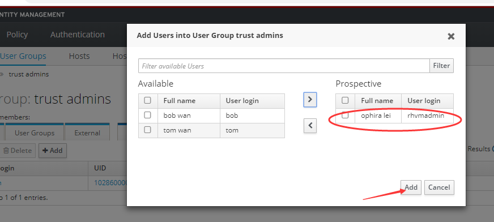Image resolution: width=494 pixels, height=222 pixels.
Task: Click the Filter button
Action: click(441, 66)
